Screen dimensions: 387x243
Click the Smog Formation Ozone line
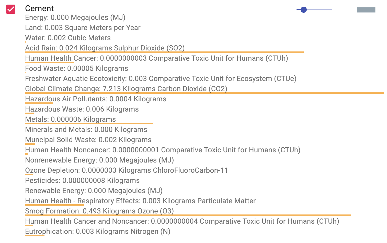[x=99, y=211]
